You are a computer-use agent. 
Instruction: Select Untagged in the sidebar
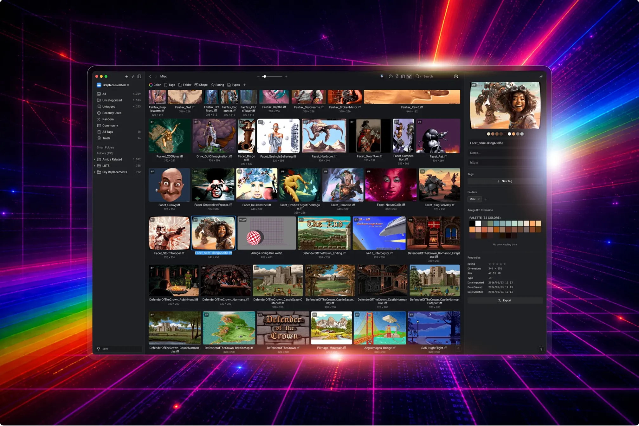[x=119, y=106]
